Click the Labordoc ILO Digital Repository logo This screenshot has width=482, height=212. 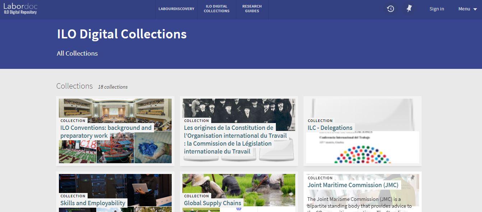click(x=20, y=9)
